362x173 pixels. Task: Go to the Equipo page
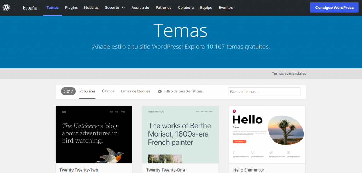pyautogui.click(x=206, y=8)
